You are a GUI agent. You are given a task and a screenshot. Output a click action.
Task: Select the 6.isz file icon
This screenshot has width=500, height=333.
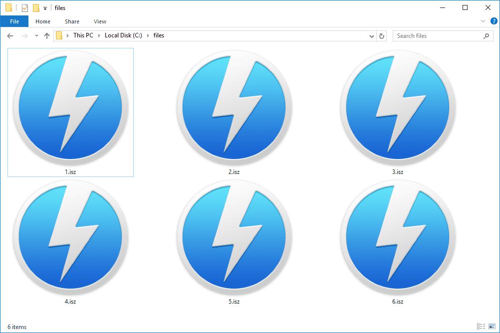point(398,237)
